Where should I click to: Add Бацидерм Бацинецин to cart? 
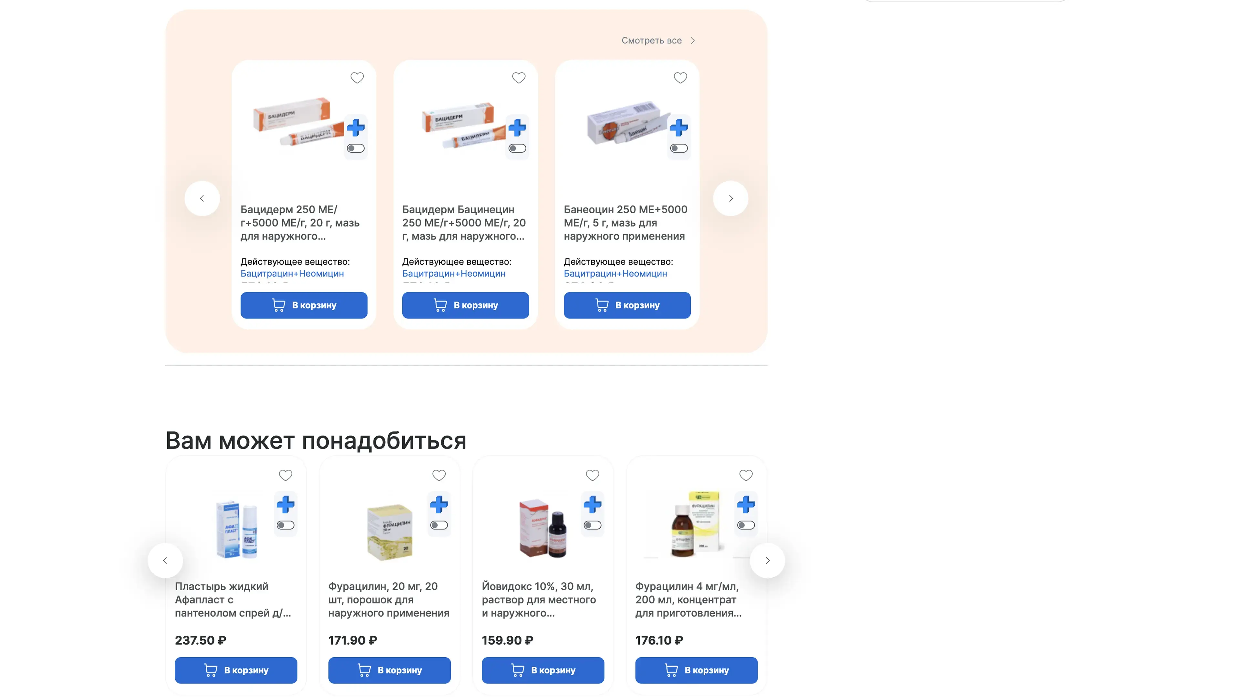tap(465, 305)
